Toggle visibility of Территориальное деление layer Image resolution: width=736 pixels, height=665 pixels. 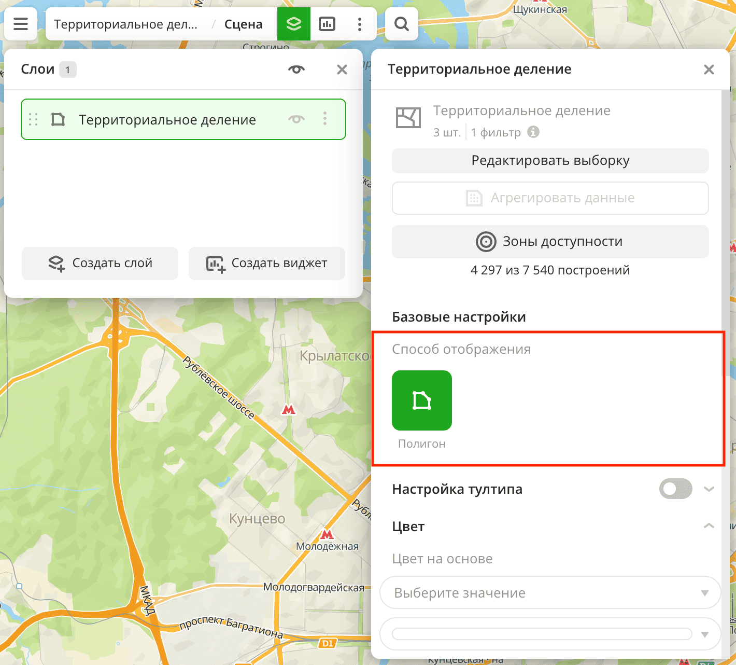[295, 119]
